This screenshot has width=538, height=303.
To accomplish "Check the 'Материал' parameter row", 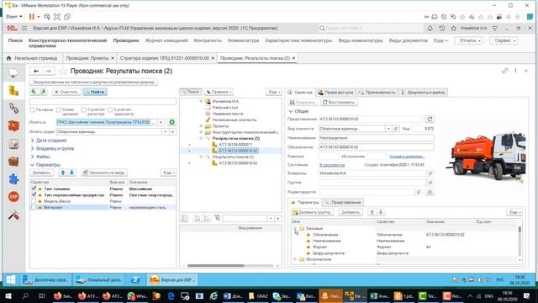I will (34, 207).
